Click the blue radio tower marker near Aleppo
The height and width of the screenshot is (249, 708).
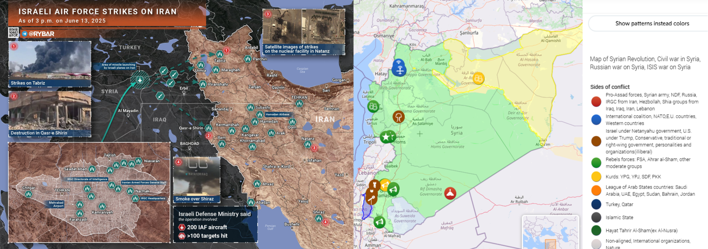(399, 70)
